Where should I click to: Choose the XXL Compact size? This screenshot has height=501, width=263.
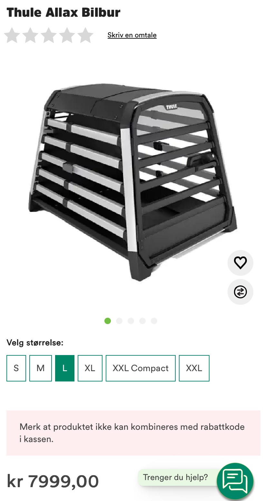click(x=141, y=368)
